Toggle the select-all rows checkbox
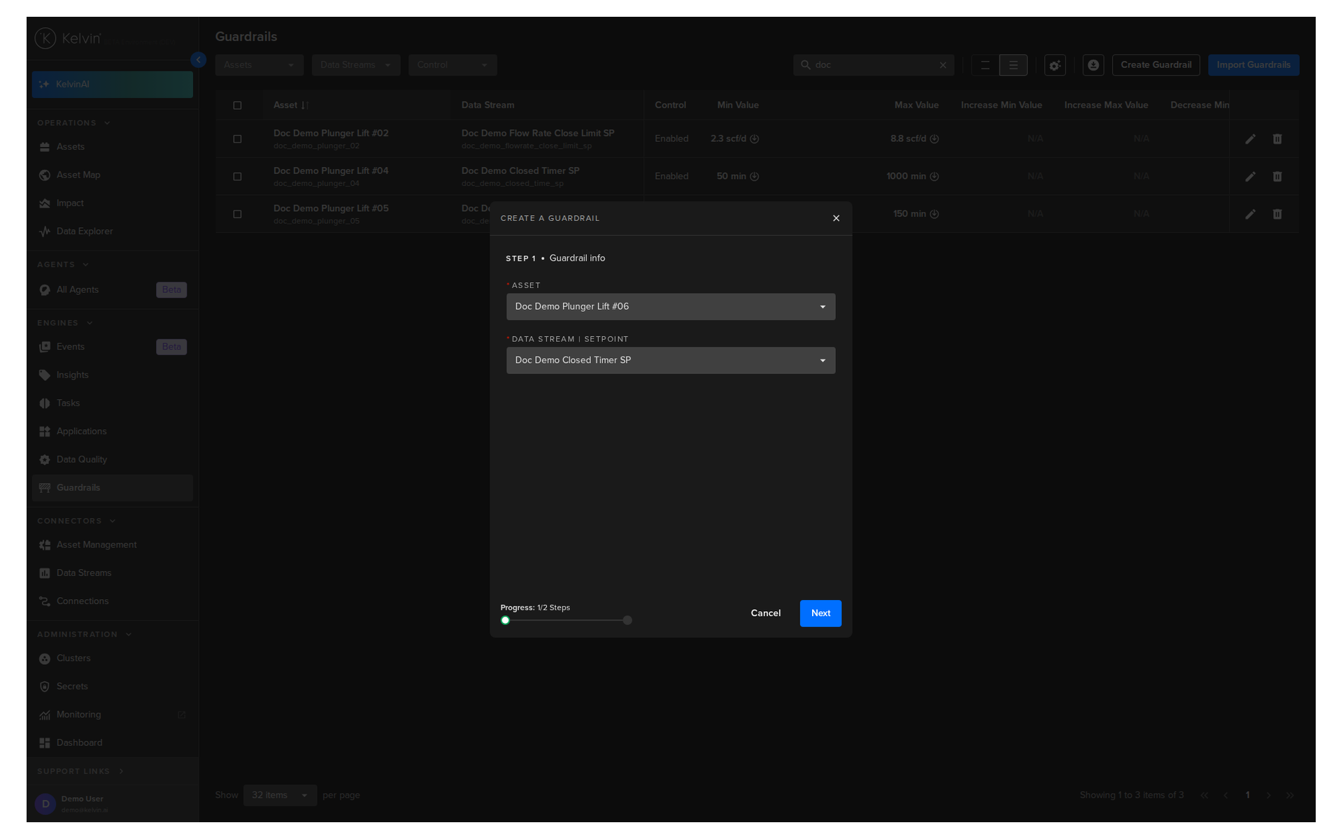1343x839 pixels. 237,106
